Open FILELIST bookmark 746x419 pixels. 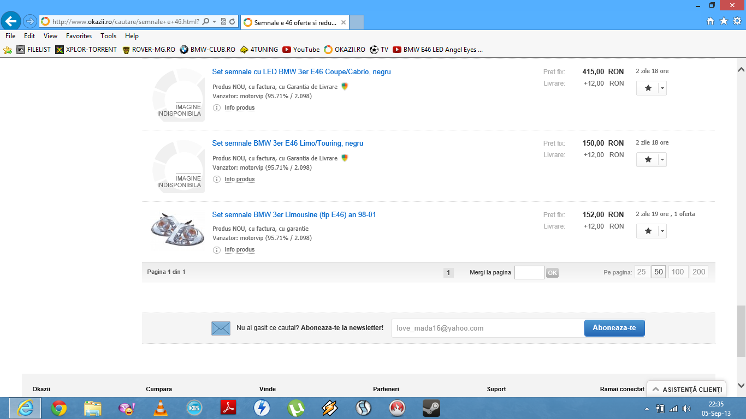pos(33,50)
